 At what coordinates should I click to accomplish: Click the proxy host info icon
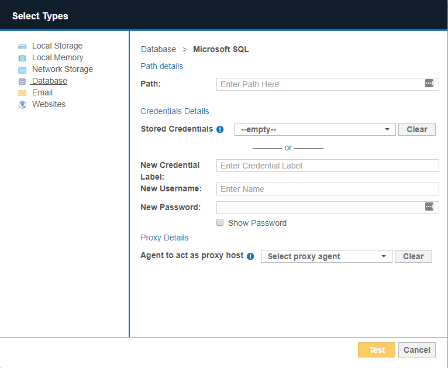250,256
